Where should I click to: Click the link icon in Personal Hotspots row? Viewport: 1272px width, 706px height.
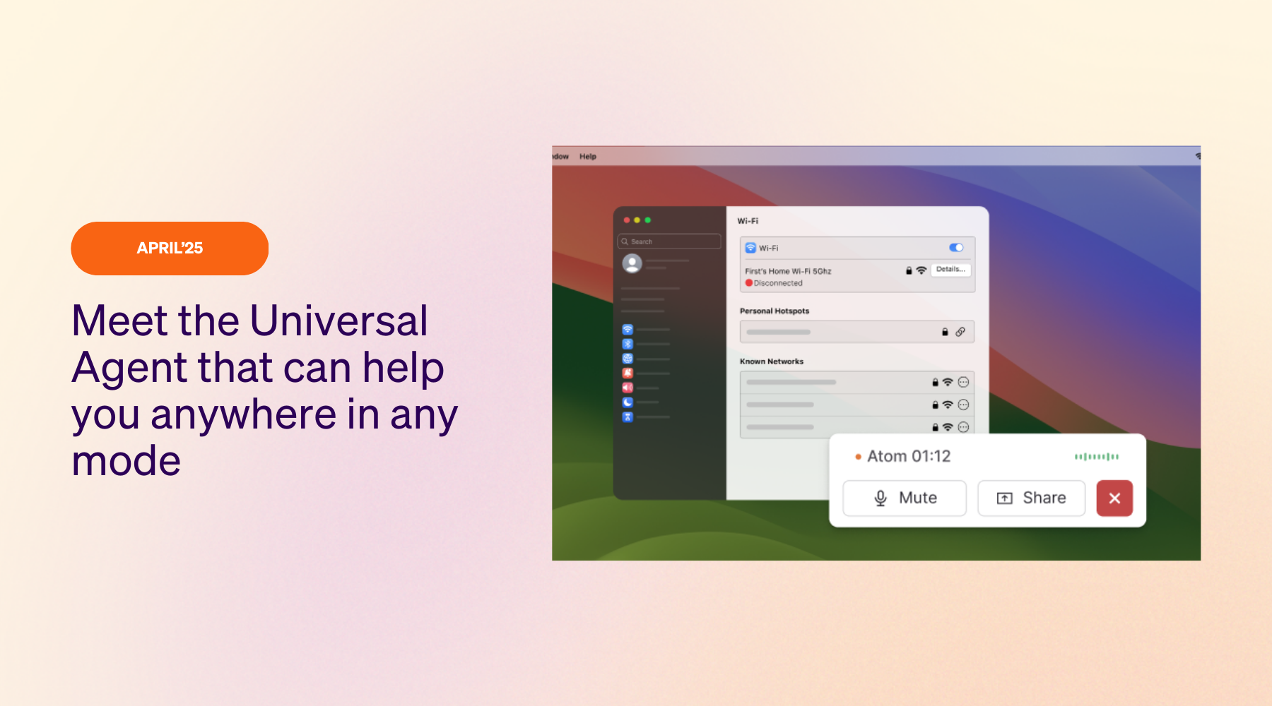tap(960, 332)
